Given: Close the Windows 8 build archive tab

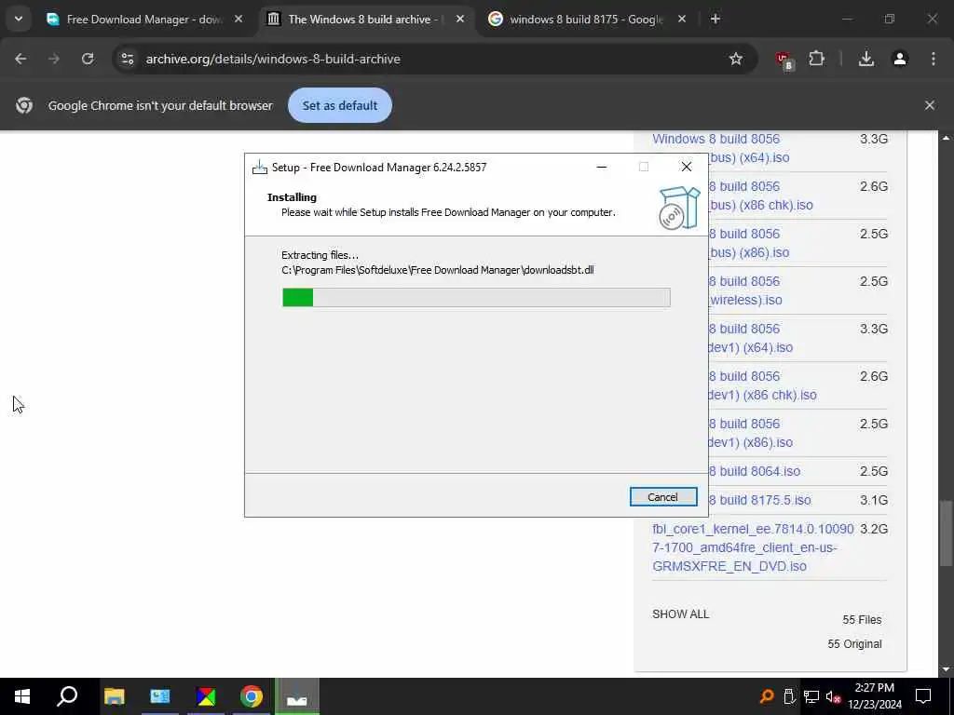Looking at the screenshot, I should 460,20.
